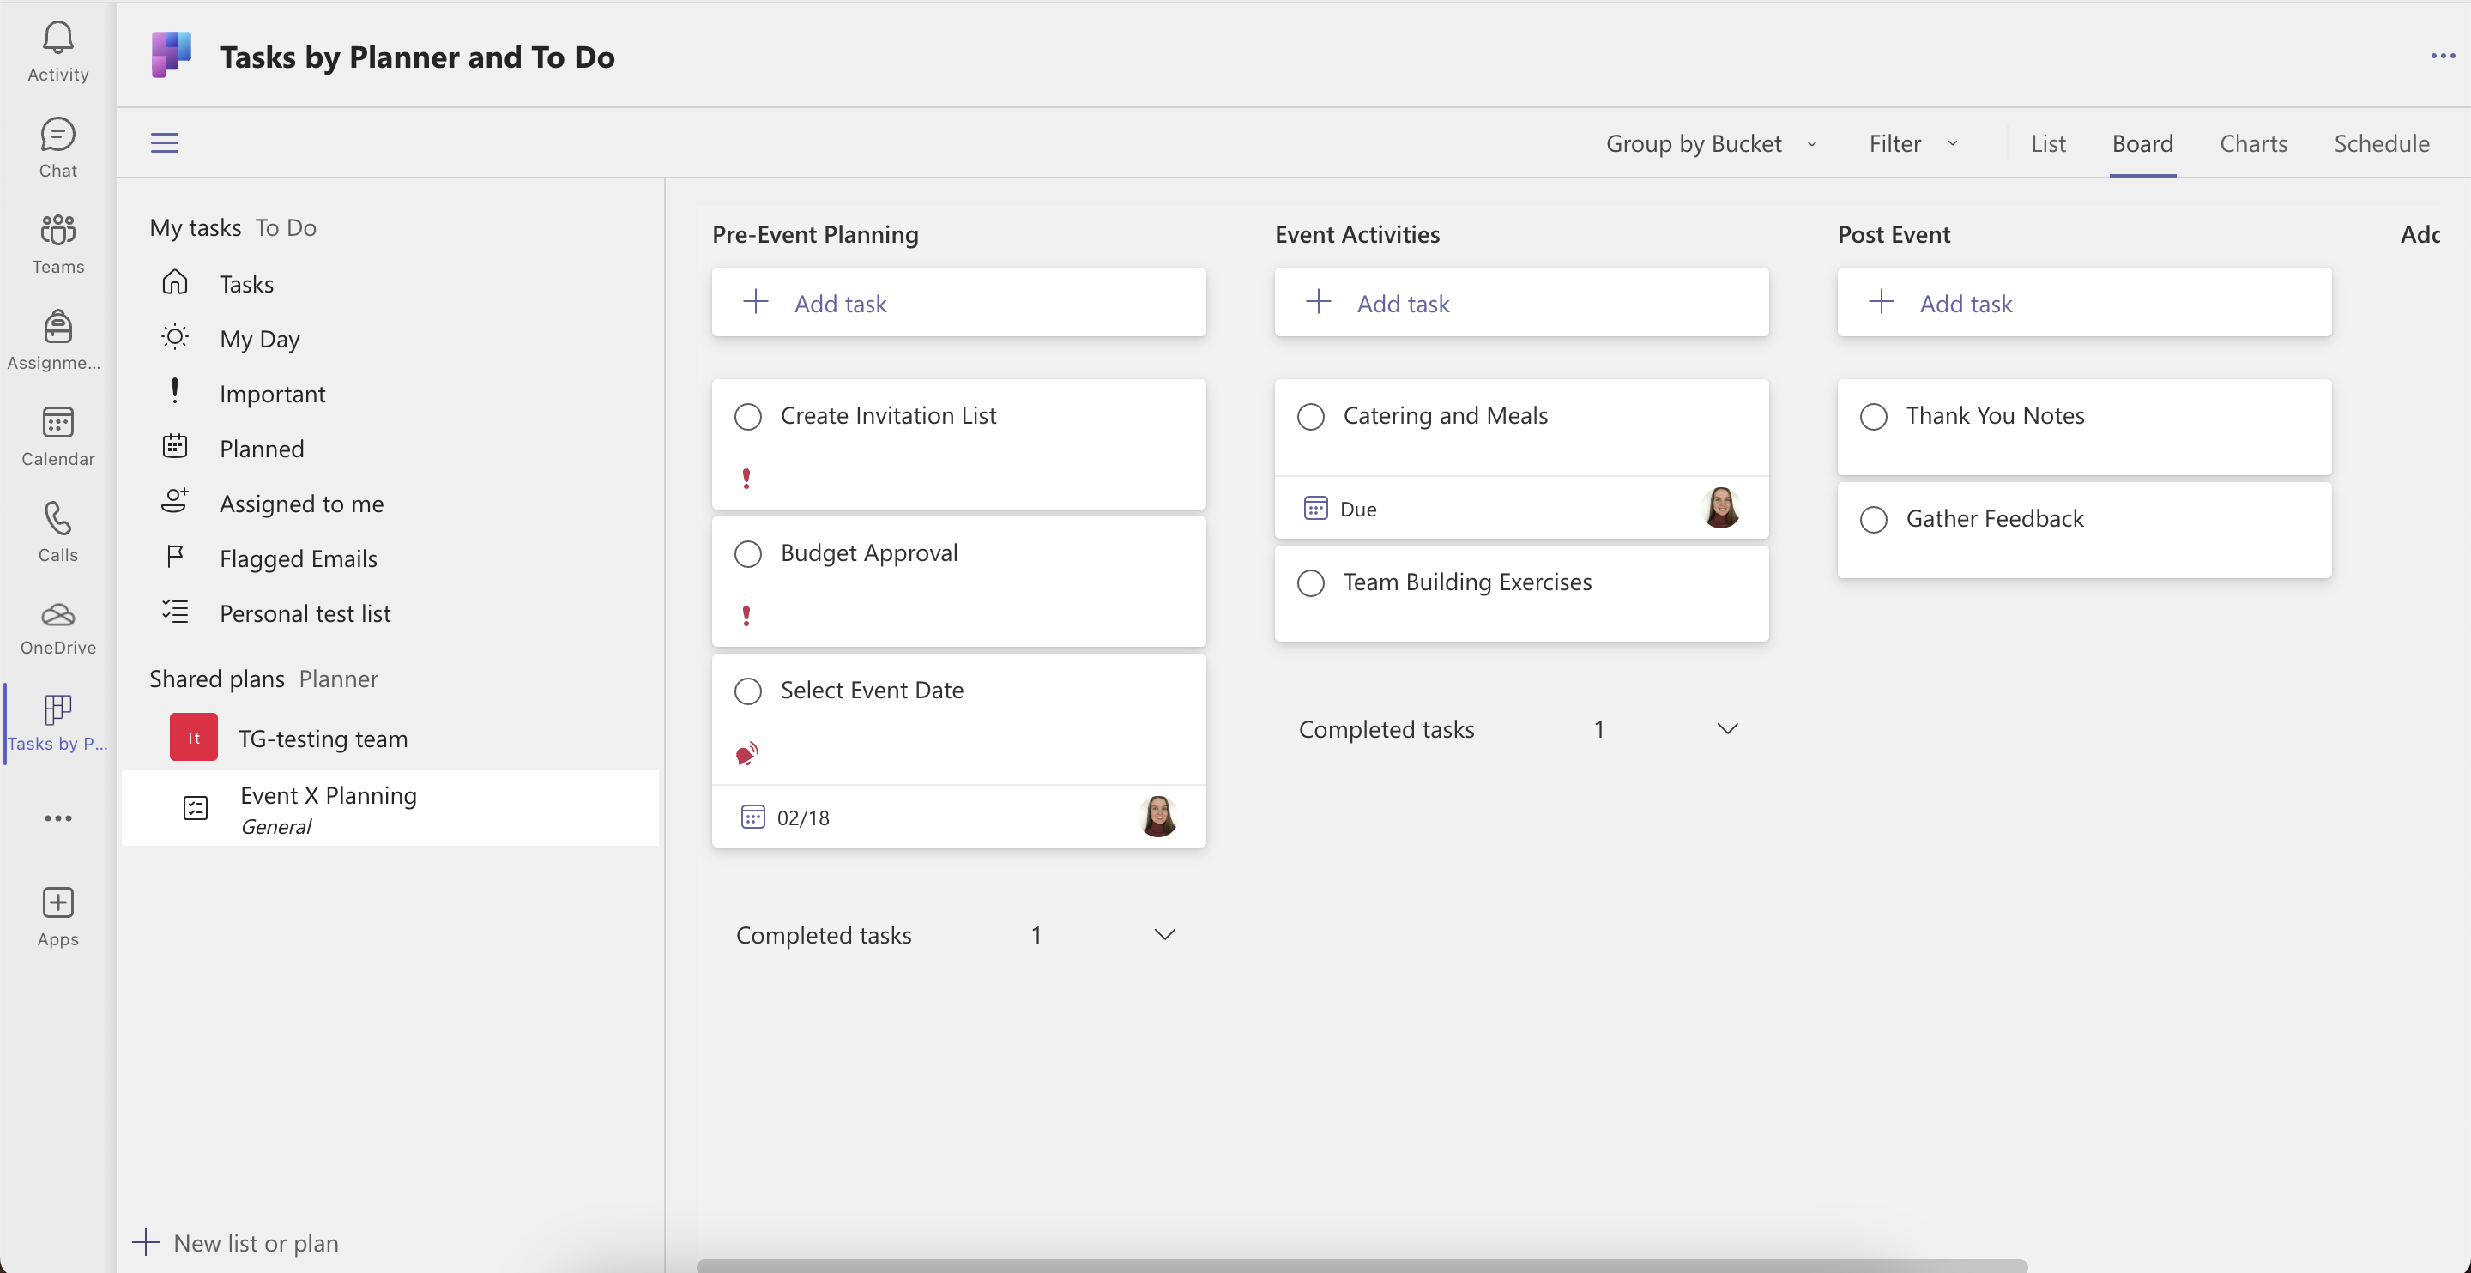Screen dimensions: 2471x1273
Task: Mark Create Invitation List as complete
Action: pyautogui.click(x=747, y=416)
